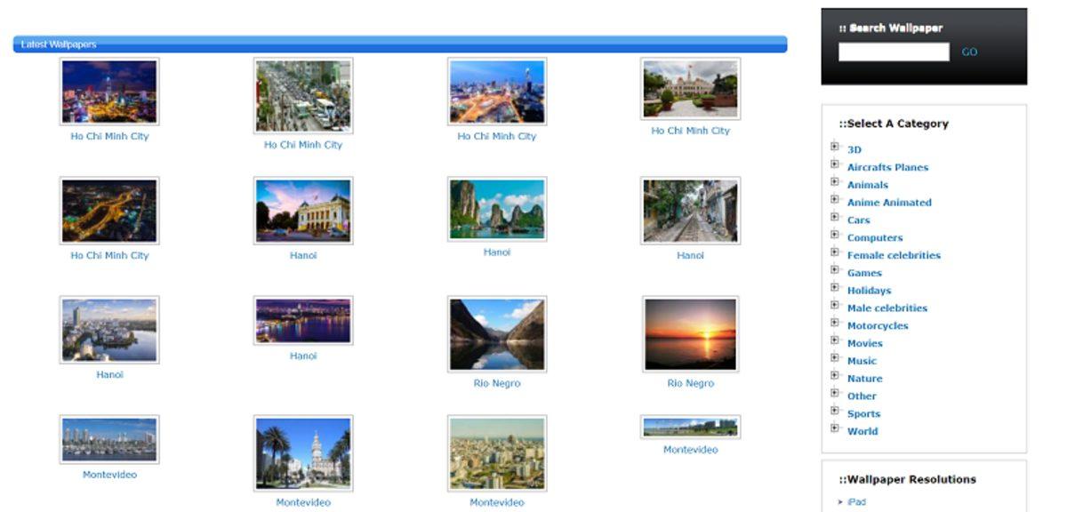
Task: Open the Aircrafts Planes category
Action: (887, 167)
